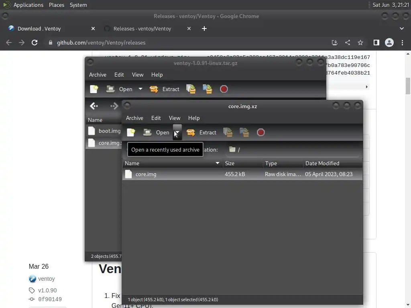
Task: Open View menu in ventoy tar.gz window
Action: [x=138, y=75]
